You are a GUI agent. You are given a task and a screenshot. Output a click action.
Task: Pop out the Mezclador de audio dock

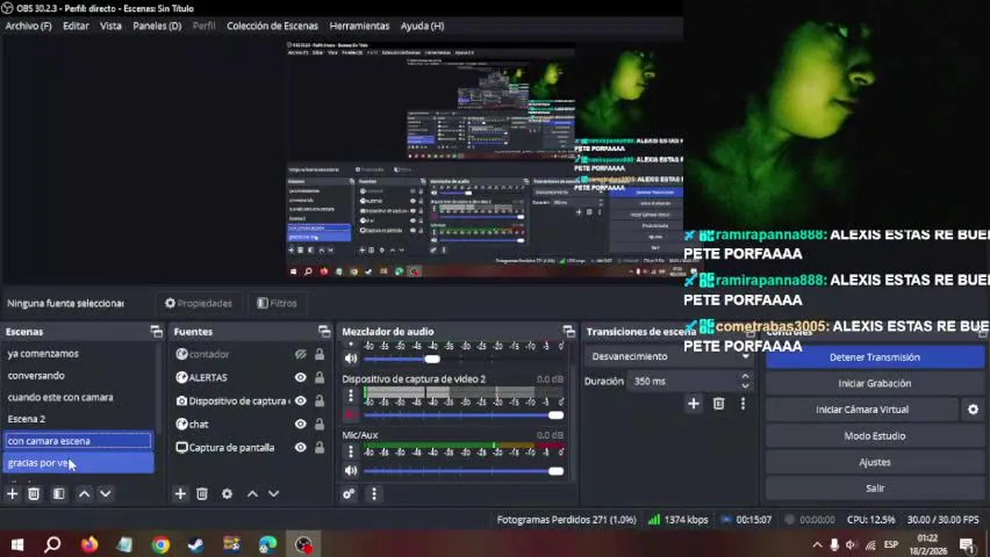pos(569,331)
